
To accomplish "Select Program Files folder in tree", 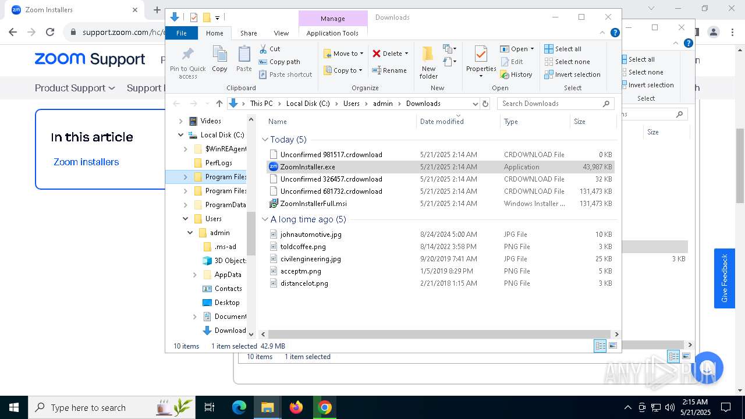I will [207, 177].
